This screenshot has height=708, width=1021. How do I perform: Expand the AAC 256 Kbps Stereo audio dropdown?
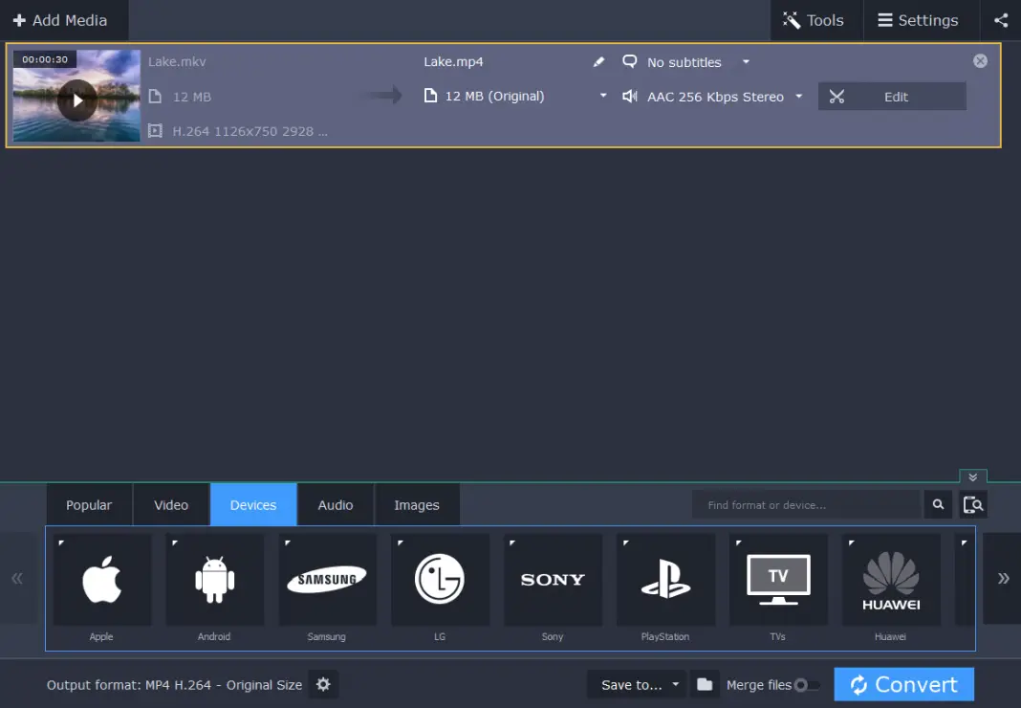coord(799,97)
